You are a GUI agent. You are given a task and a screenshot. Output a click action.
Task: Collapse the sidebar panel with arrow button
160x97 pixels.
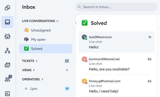(76, 23)
